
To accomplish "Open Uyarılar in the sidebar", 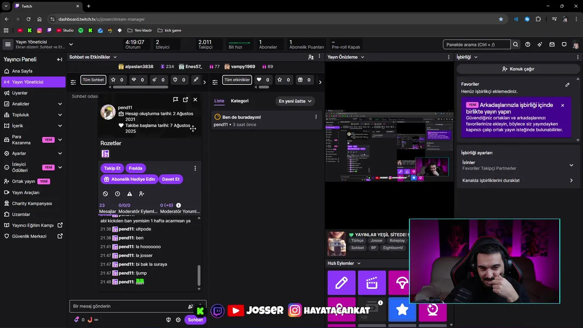I will 33,93.
